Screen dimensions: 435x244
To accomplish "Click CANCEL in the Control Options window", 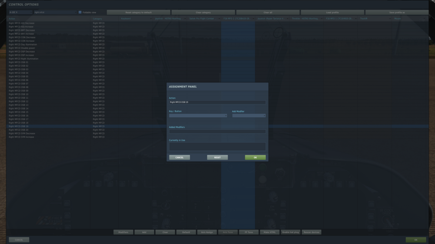I will pos(19,240).
